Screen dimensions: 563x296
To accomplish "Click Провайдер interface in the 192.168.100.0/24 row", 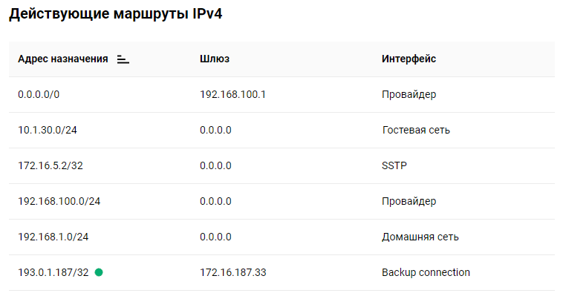I will (x=409, y=201).
